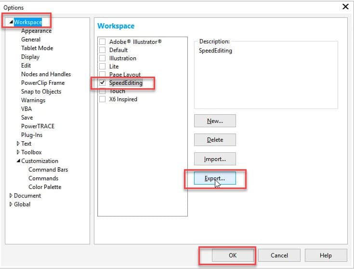Open the PowerClip Frame settings
354x269 pixels.
(x=43, y=83)
